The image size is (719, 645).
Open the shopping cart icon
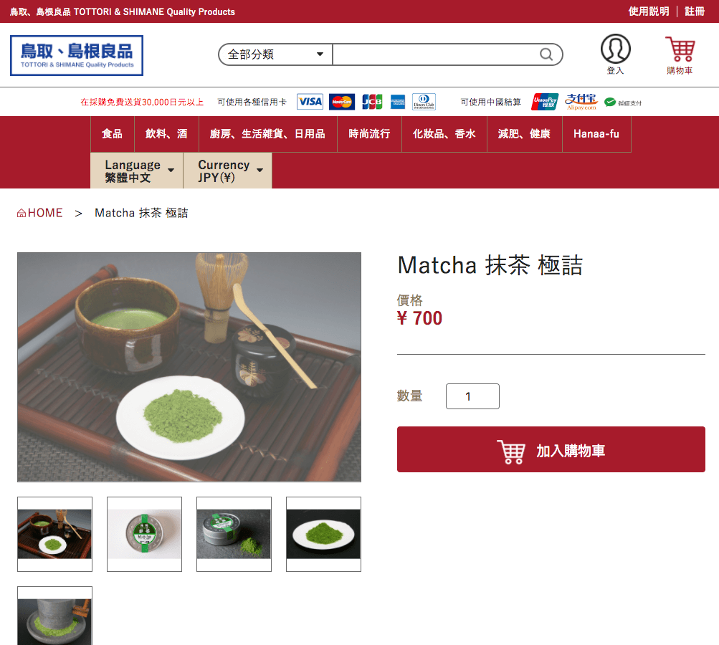click(680, 49)
